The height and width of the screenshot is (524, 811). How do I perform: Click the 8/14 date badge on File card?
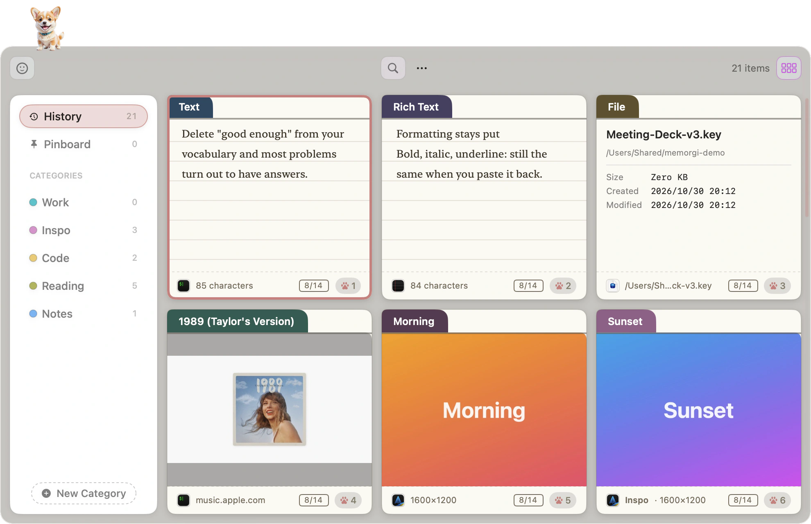(743, 286)
